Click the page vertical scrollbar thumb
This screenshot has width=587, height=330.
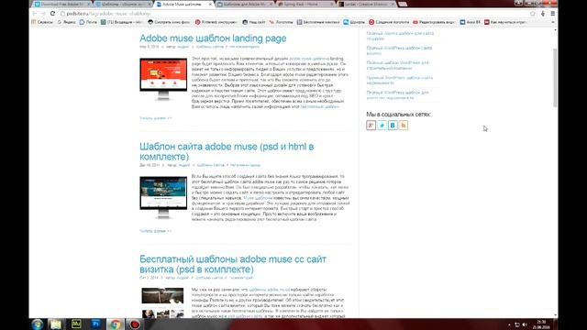(555, 77)
